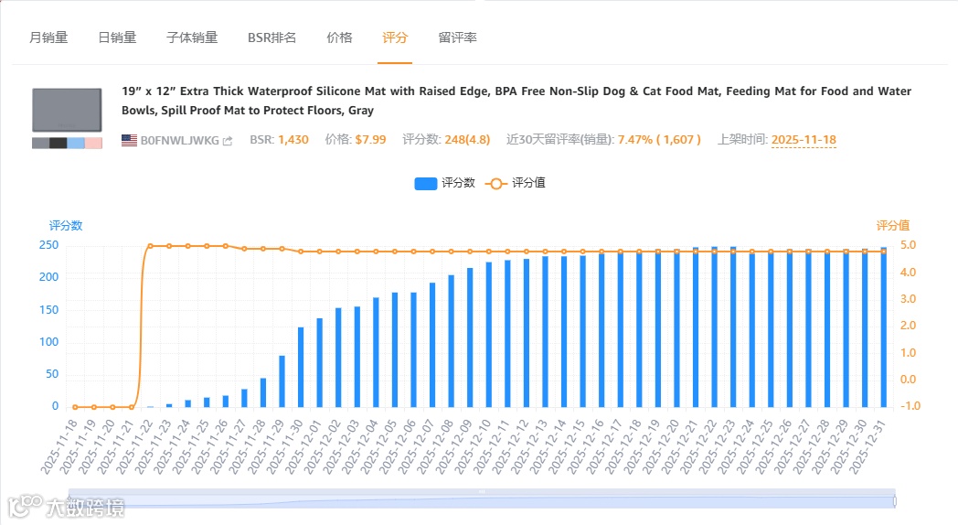Select the 子体销量 tab

(192, 37)
